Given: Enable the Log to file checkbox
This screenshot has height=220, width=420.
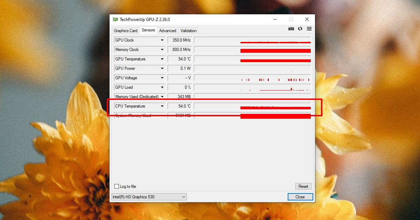Looking at the screenshot, I should [117, 186].
